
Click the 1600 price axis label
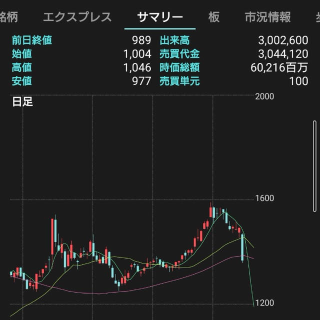tap(264, 198)
